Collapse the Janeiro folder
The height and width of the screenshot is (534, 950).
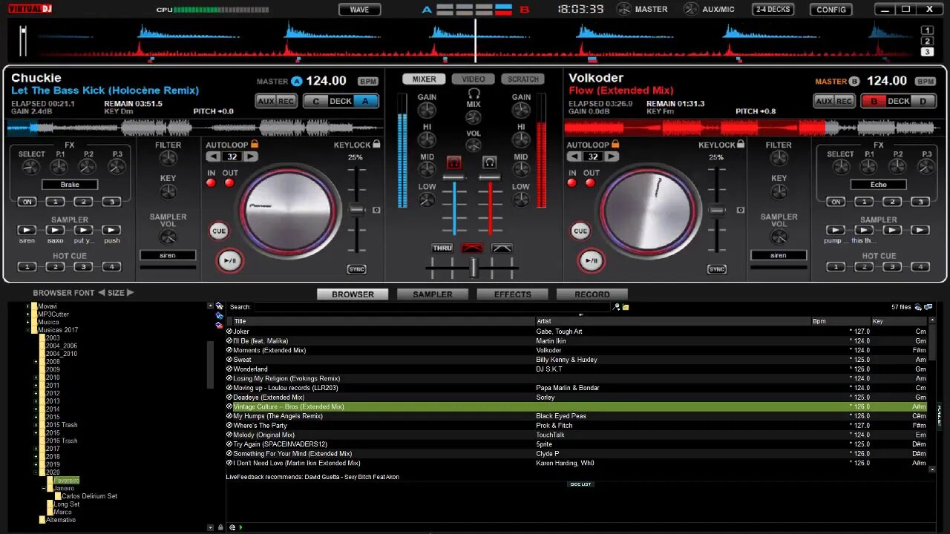pyautogui.click(x=44, y=489)
